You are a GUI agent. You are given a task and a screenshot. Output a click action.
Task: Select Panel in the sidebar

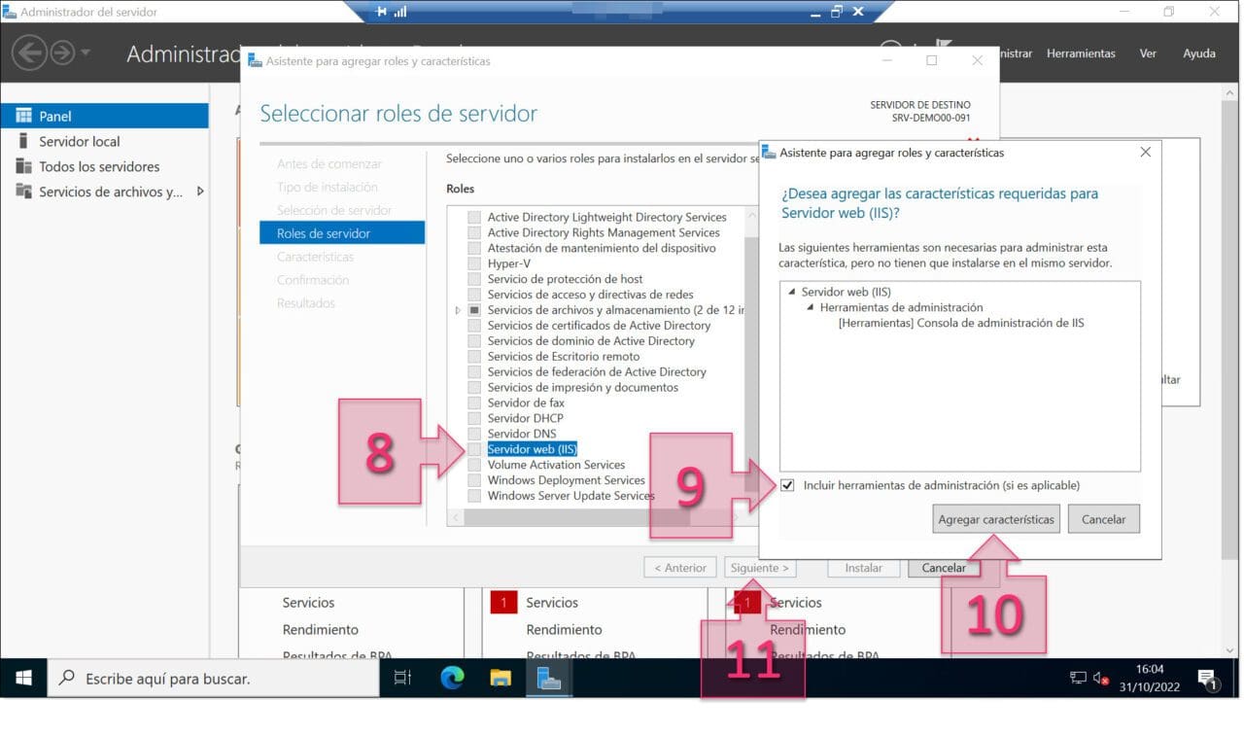pos(104,116)
